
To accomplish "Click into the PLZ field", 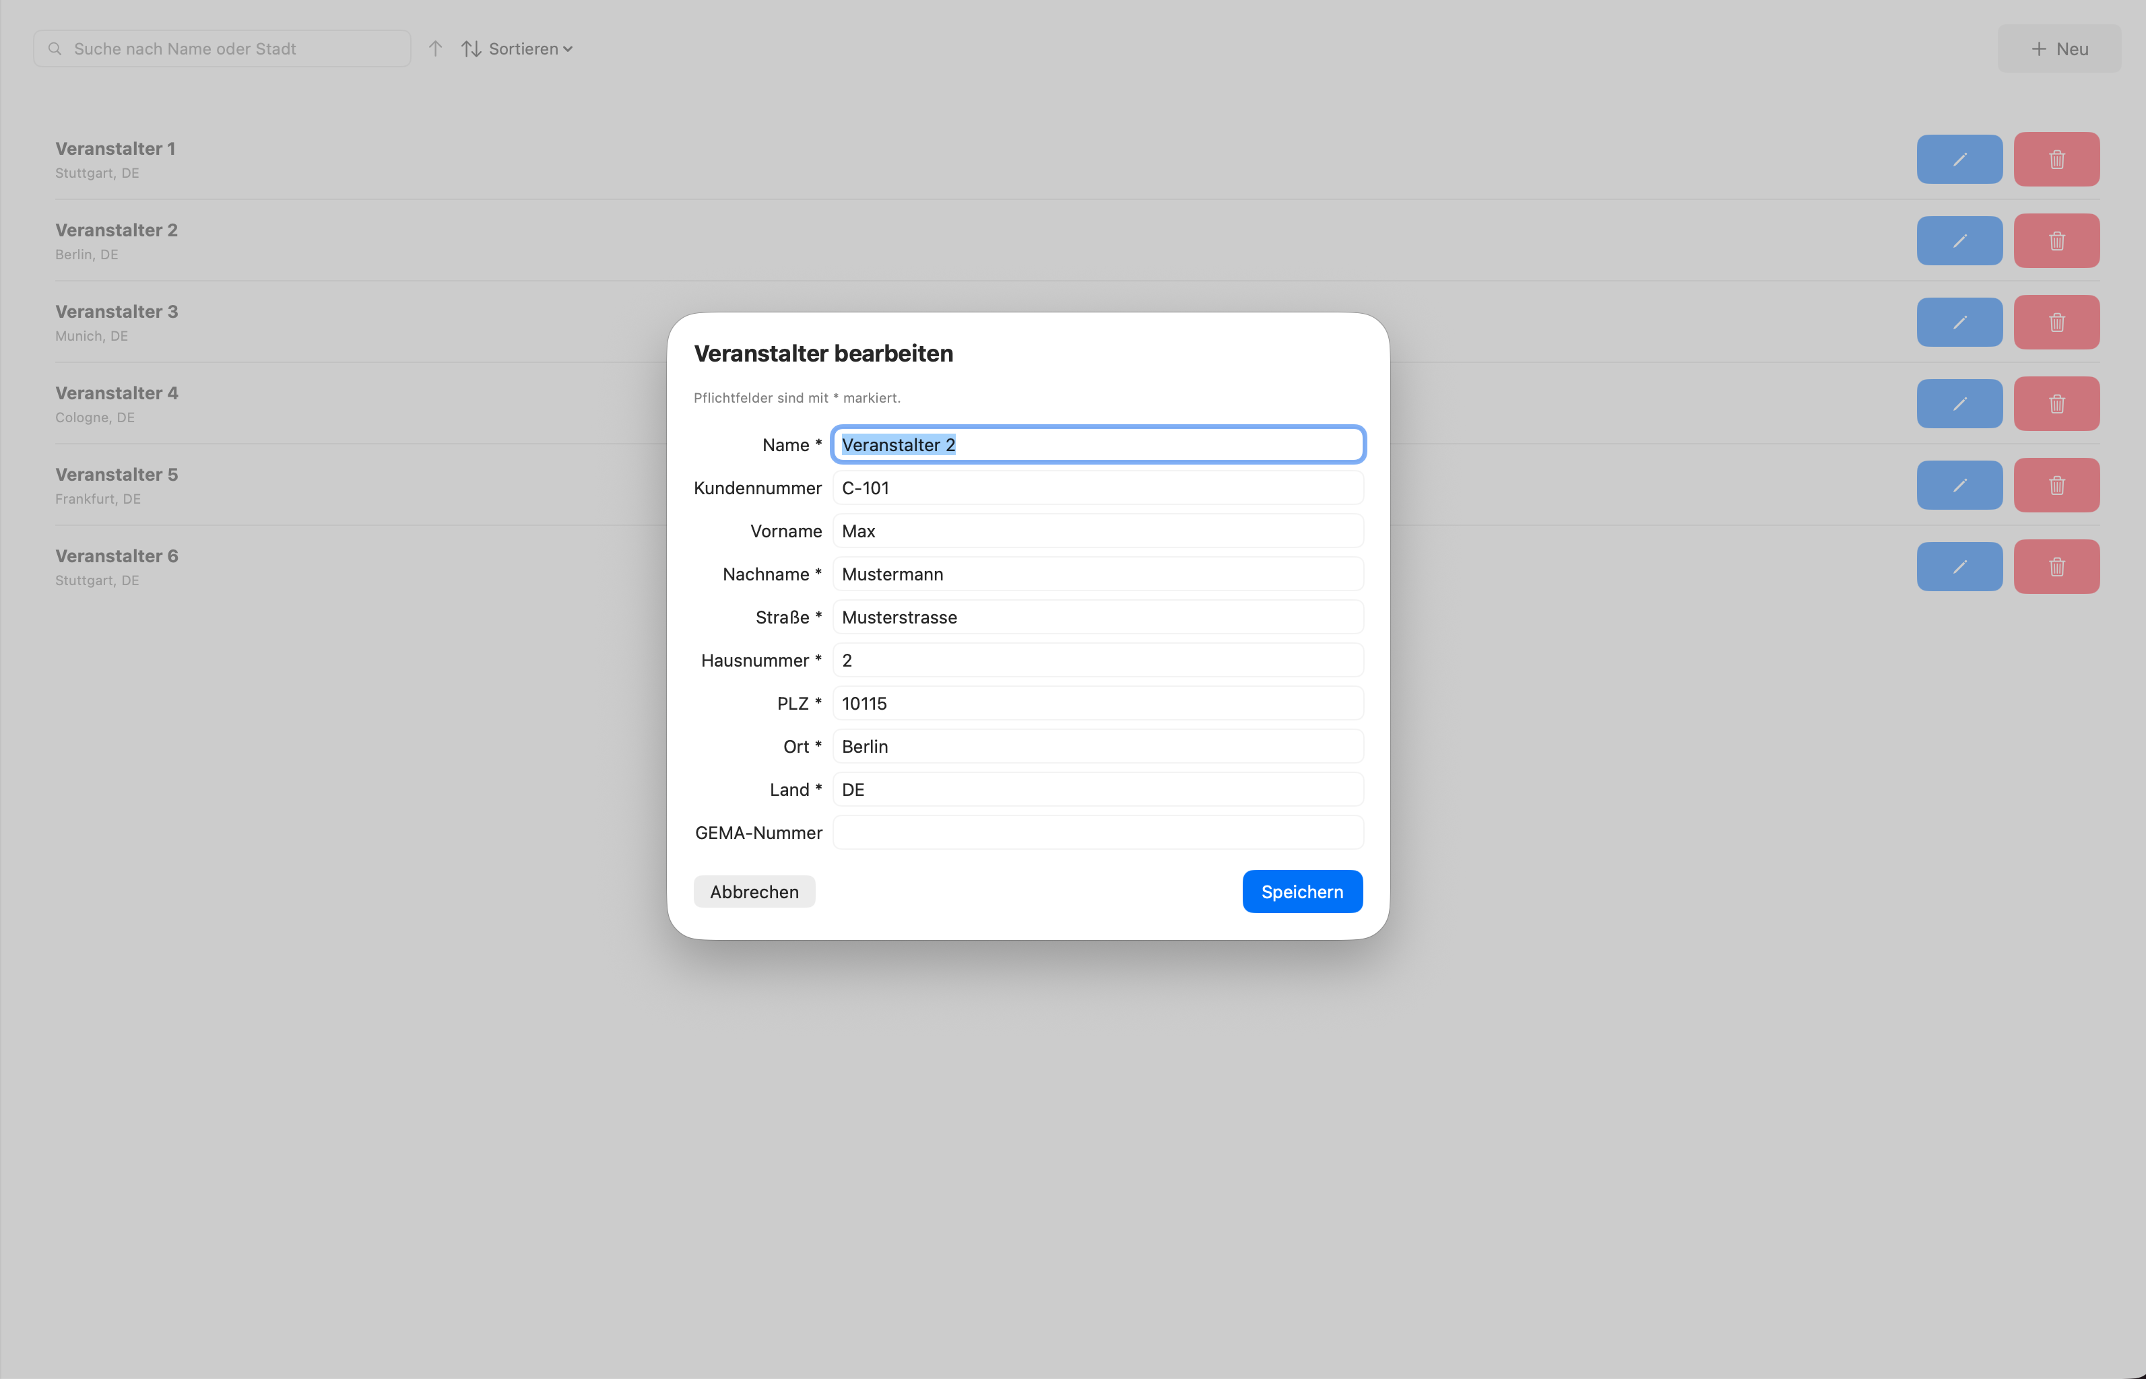I will 1097,704.
